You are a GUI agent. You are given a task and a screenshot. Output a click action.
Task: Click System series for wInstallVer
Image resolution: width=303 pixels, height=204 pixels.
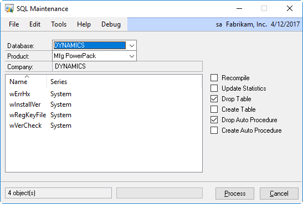(x=61, y=104)
